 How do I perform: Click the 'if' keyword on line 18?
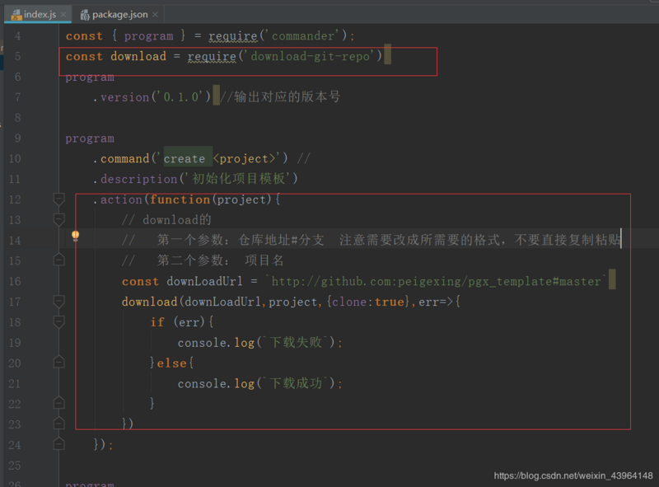(x=157, y=322)
